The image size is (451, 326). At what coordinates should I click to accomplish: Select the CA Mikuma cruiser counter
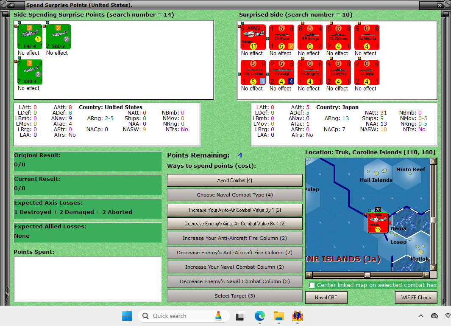(367, 37)
